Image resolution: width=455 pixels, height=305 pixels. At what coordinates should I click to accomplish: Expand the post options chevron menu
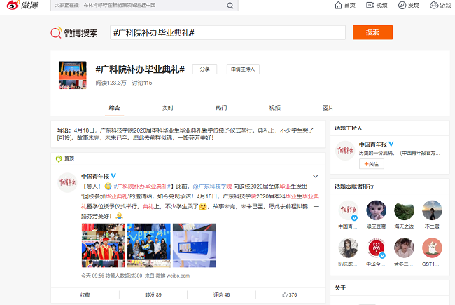click(316, 176)
